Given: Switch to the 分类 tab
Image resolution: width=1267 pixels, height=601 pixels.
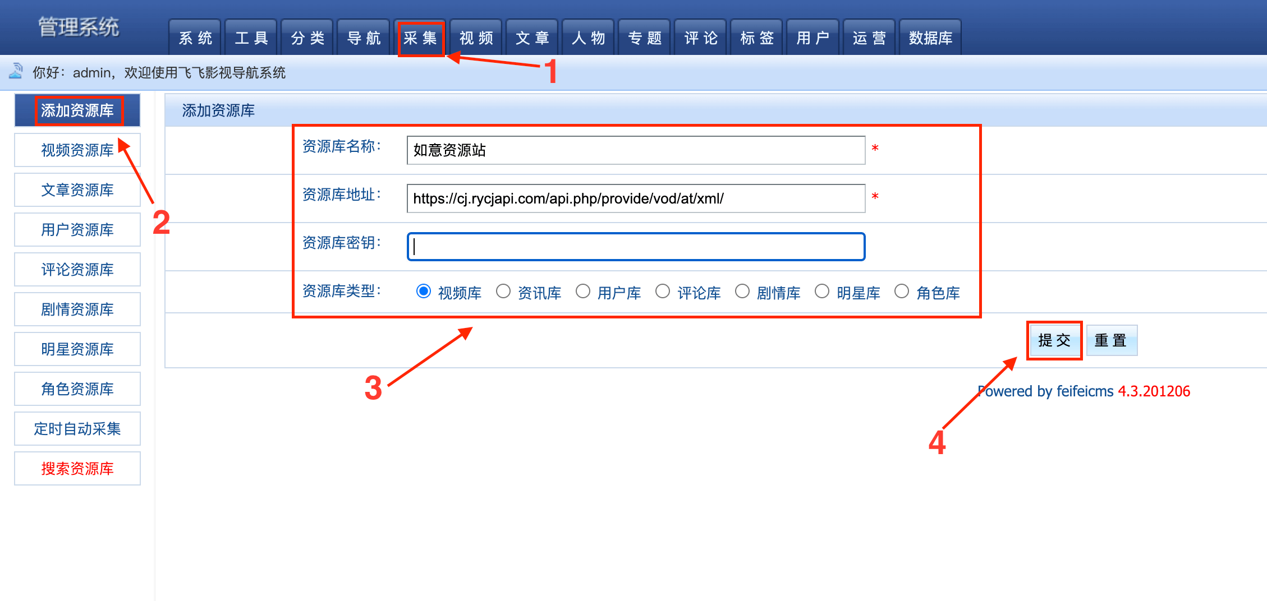Looking at the screenshot, I should click(x=307, y=38).
